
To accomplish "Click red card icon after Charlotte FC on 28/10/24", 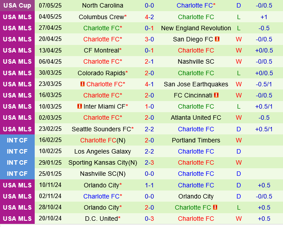I will coord(215,207).
